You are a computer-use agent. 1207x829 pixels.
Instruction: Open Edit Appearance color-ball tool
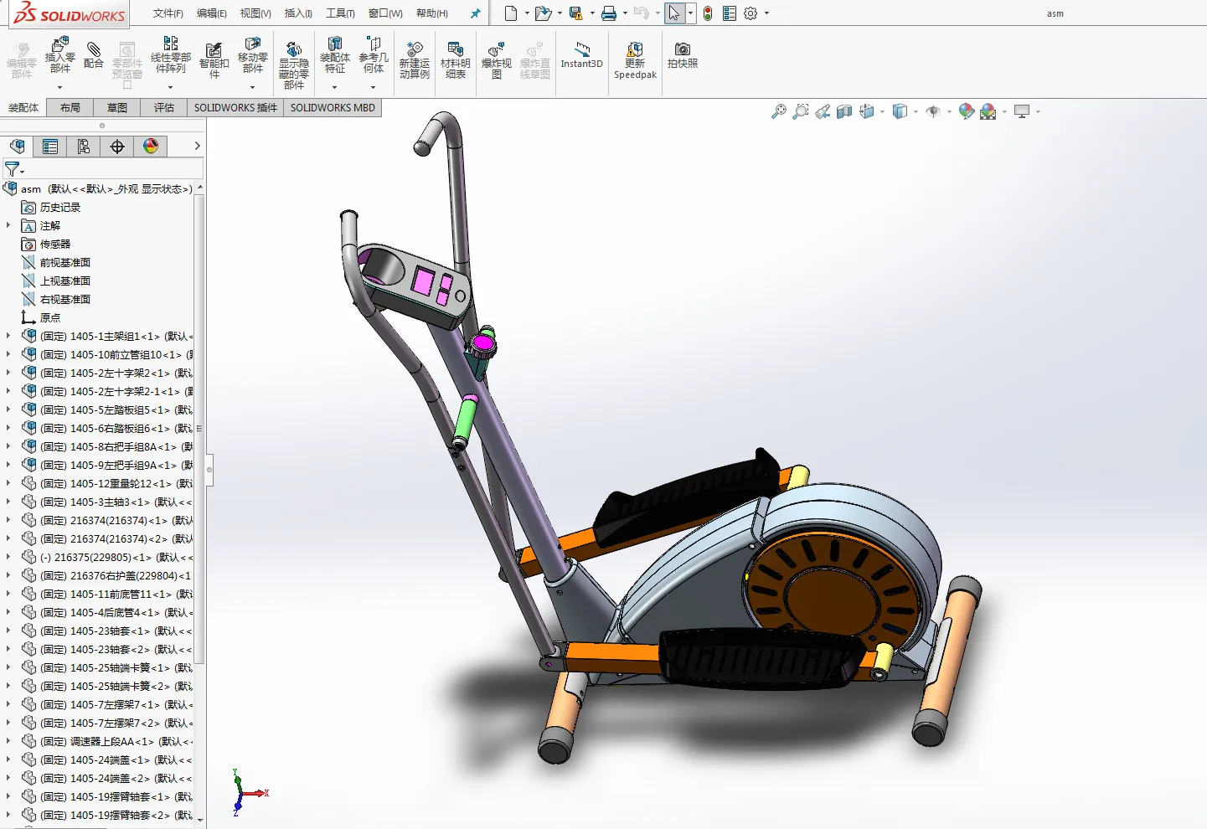point(966,111)
